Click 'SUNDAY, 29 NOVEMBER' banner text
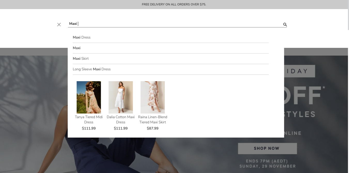Viewport: 349px width, 173px height. click(267, 166)
